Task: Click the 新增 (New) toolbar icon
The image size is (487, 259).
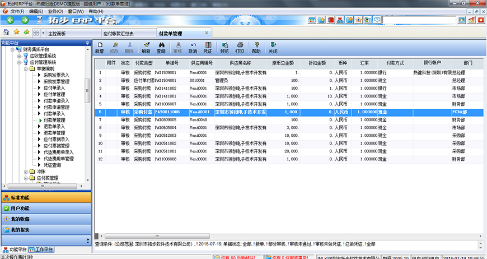Action: 99,47
